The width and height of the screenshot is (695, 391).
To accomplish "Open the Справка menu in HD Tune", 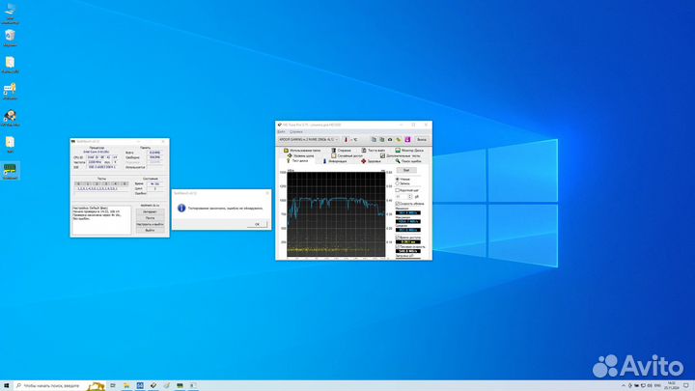I will click(x=296, y=131).
